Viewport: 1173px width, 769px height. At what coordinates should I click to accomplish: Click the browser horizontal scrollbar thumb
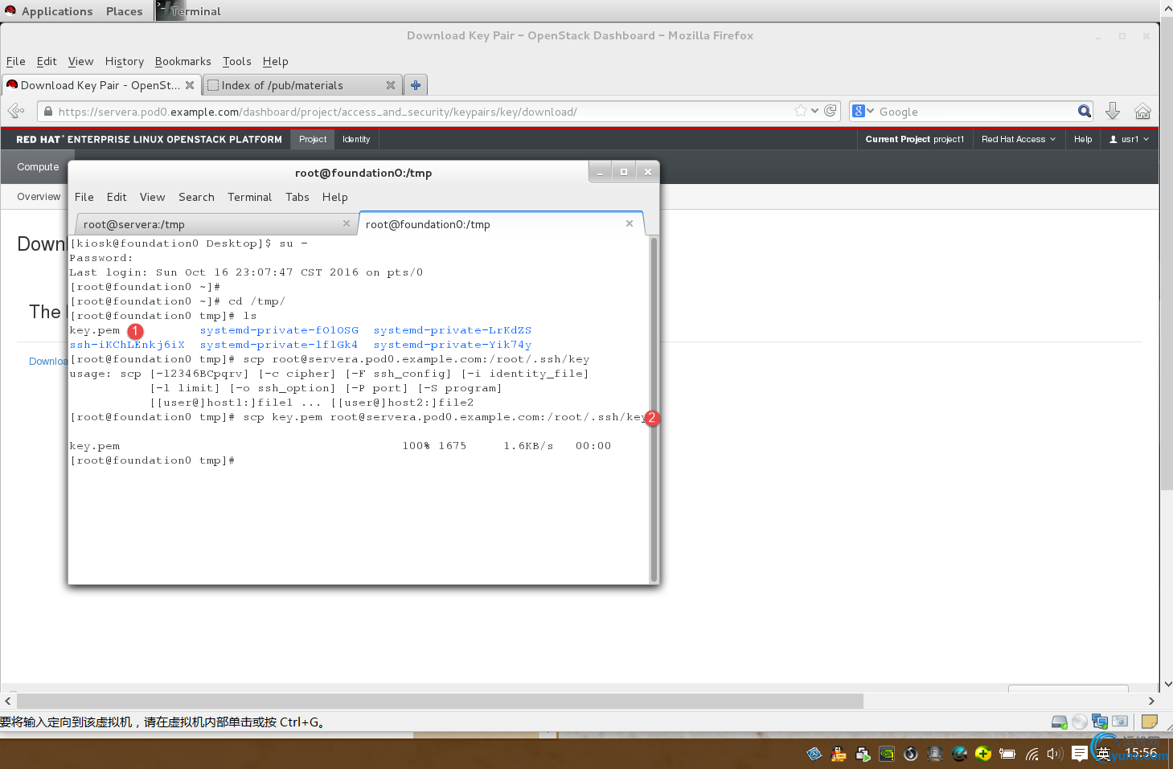[x=440, y=702]
